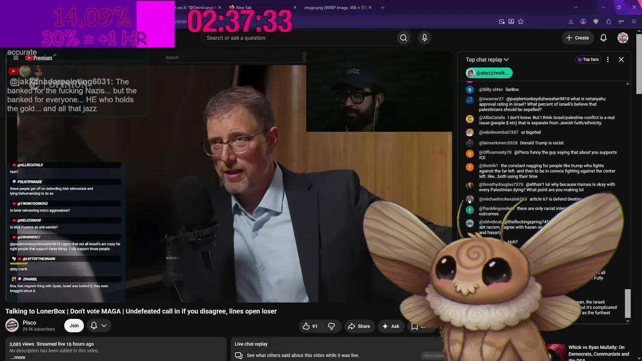Click the '29.5K subscribers' count
642x361 pixels.
coord(39,329)
